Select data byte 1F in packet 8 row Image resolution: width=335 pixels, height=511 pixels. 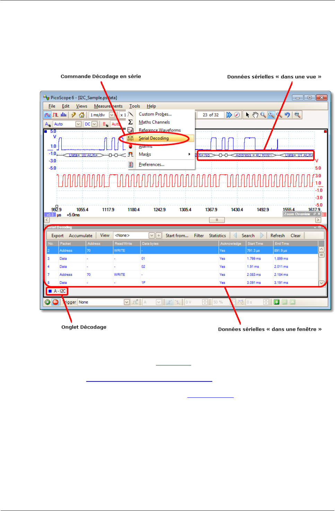[143, 283]
